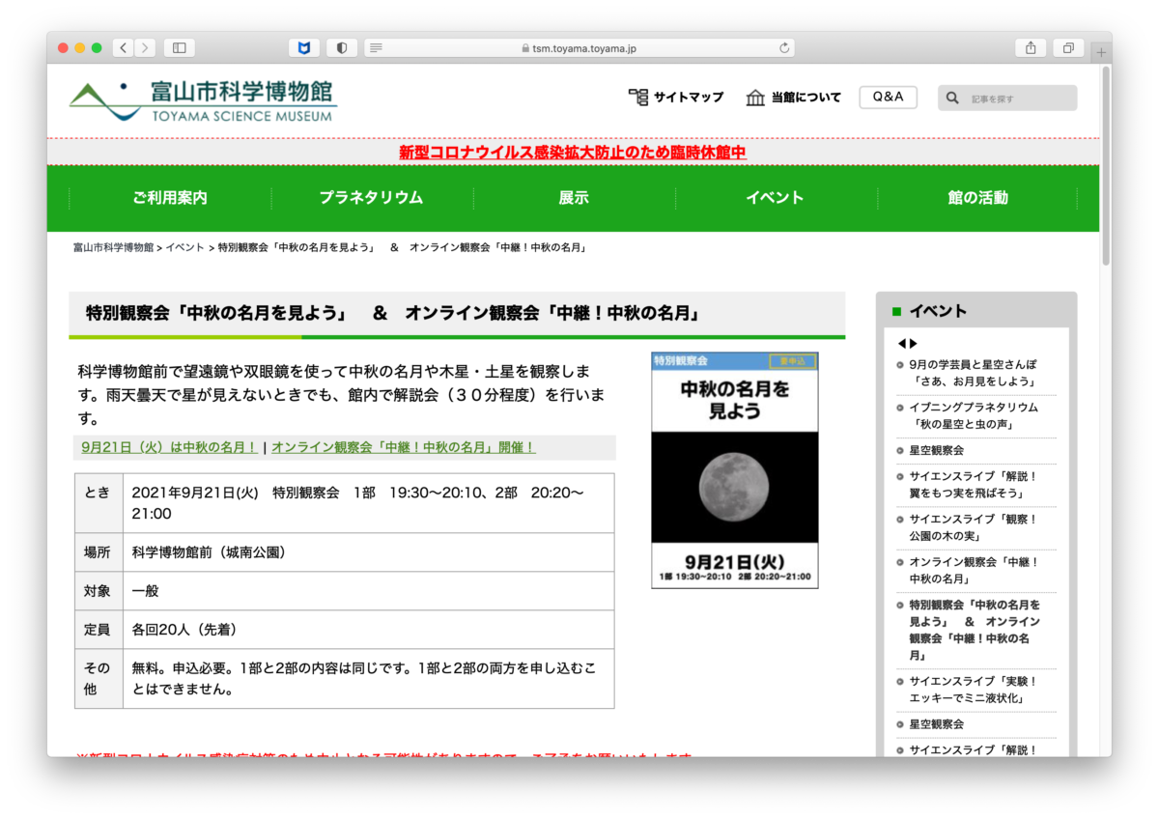
Task: Open the Share icon in toolbar
Action: click(1031, 47)
